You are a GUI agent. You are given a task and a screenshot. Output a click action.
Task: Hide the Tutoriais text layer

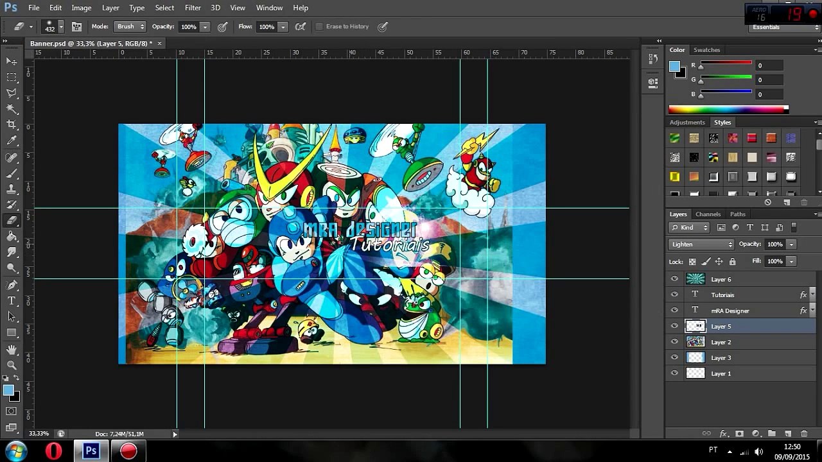point(674,295)
